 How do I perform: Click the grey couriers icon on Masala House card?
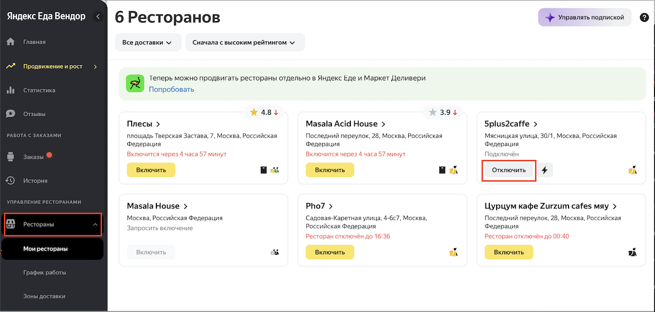pyautogui.click(x=275, y=252)
